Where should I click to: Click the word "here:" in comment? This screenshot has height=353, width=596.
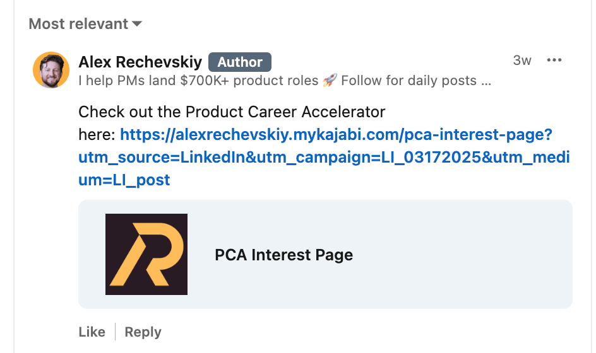click(97, 134)
